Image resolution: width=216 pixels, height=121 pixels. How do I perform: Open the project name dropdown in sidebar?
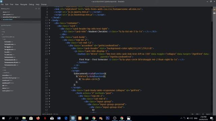point(6,26)
